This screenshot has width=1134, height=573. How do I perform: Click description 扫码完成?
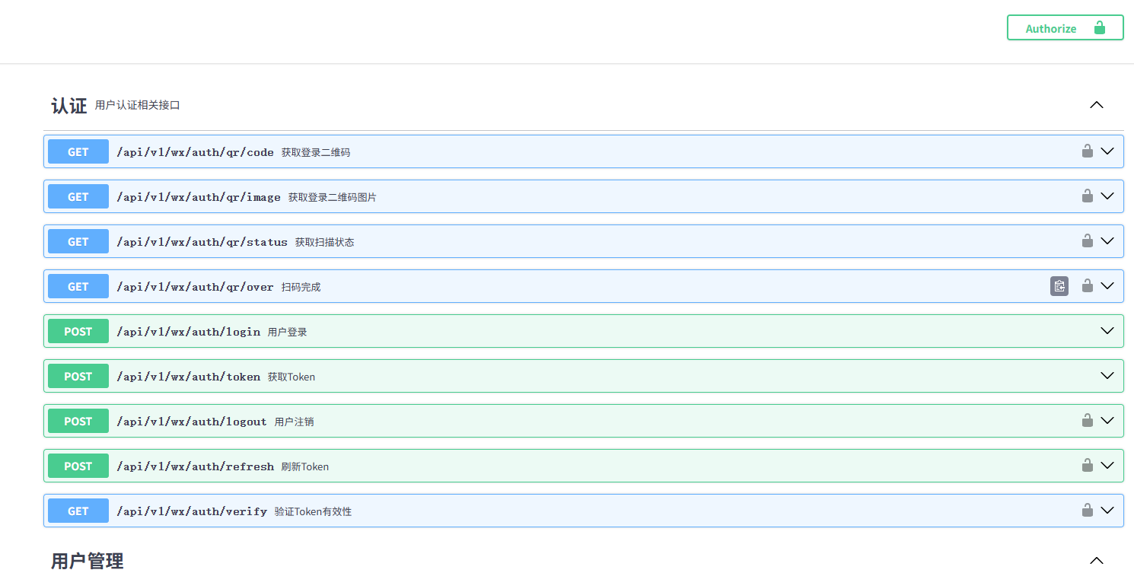click(301, 287)
